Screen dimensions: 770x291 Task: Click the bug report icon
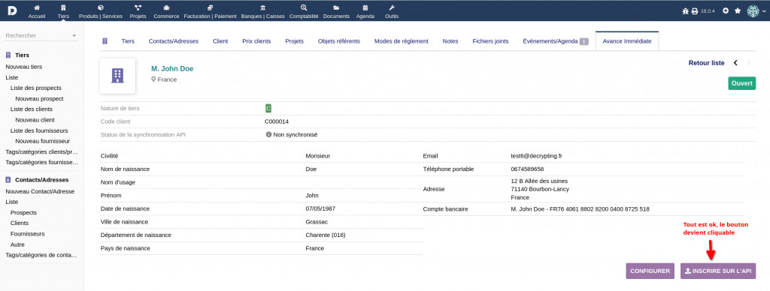pyautogui.click(x=686, y=11)
